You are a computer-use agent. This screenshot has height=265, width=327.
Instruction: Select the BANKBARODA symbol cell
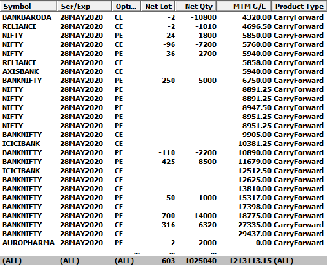[27, 17]
